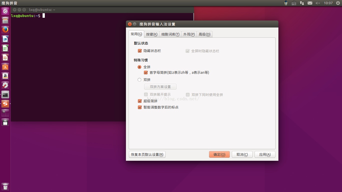The width and height of the screenshot is (342, 192).
Task: Click 恢复本页默认设置(R) button
Action: click(x=147, y=154)
